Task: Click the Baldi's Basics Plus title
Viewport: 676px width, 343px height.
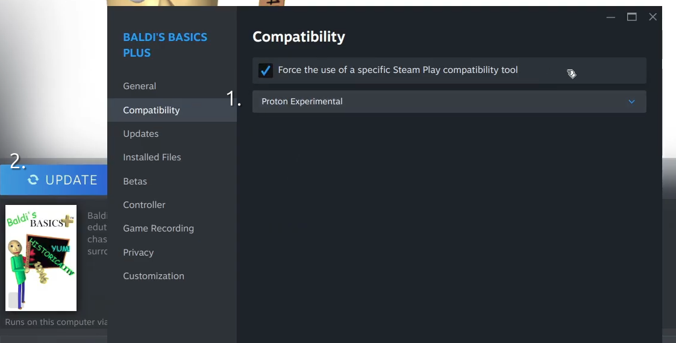Action: click(165, 45)
